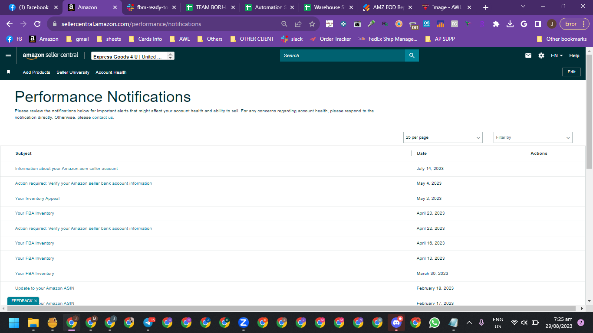
Task: Open the Seller Central hamburger menu
Action: pos(8,55)
